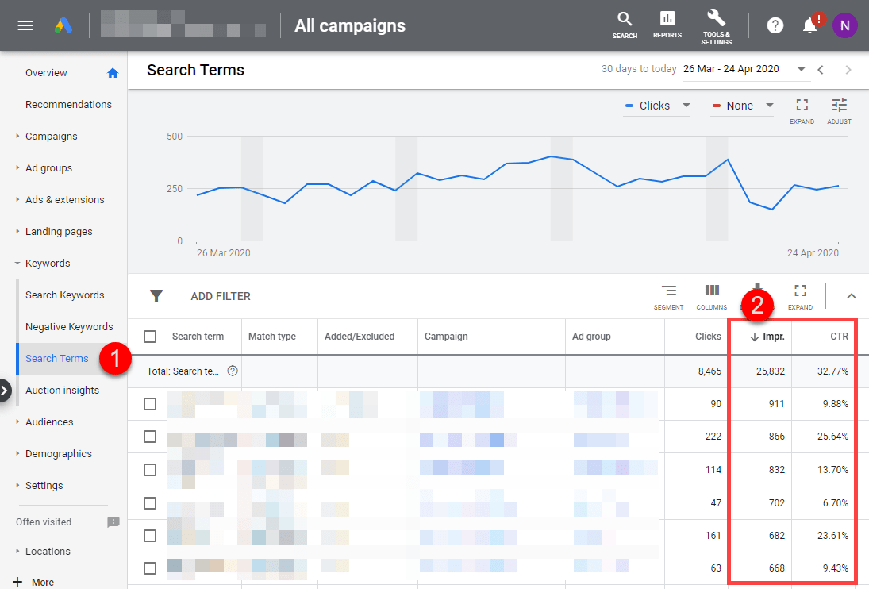Expand the side panel arrow
This screenshot has height=589, width=869.
tap(5, 391)
